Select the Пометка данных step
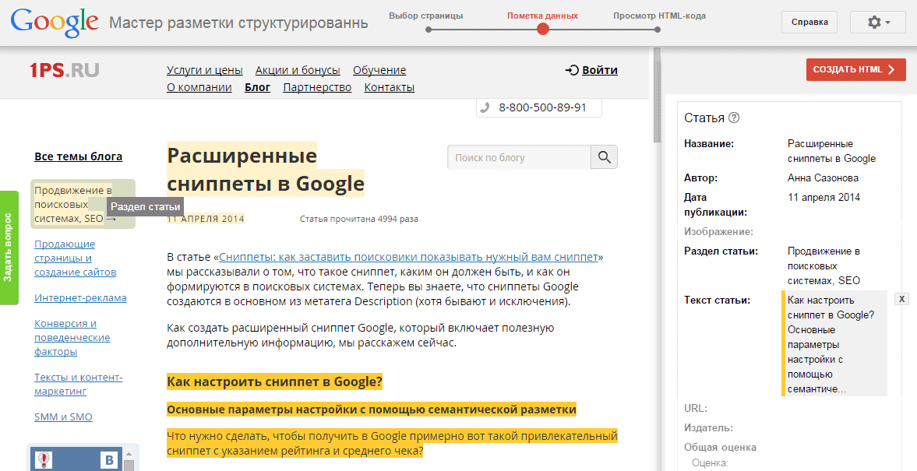917x471 pixels. [x=543, y=16]
